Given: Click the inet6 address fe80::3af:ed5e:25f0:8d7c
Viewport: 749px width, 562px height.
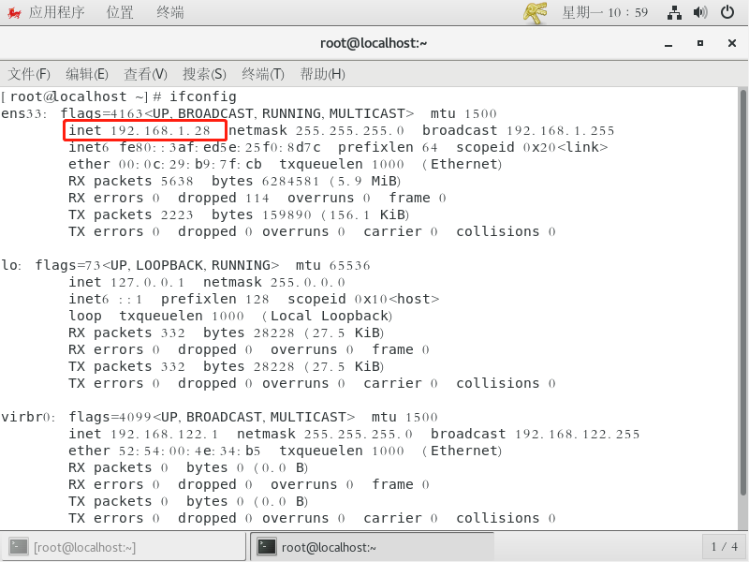Looking at the screenshot, I should 220,147.
